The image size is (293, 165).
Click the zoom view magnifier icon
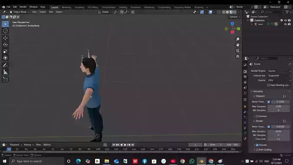(x=238, y=39)
